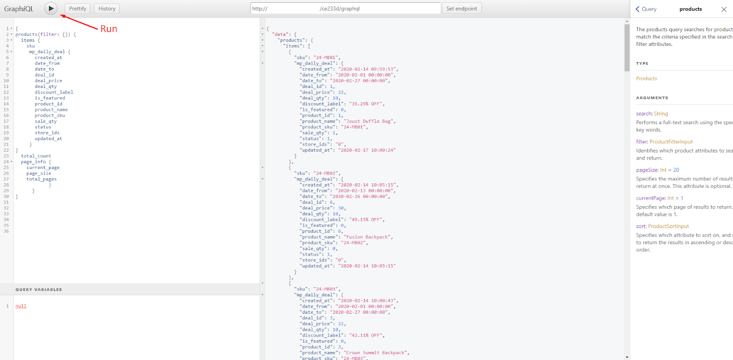This screenshot has width=733, height=360.
Task: Click the scrollbar down arrow in results
Action: click(627, 357)
